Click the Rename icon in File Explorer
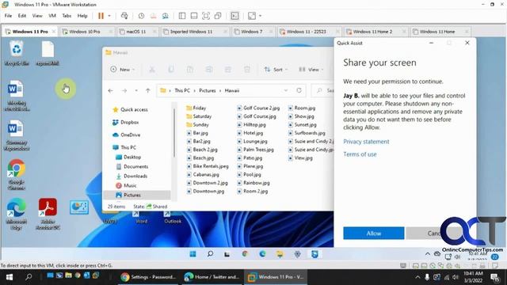Image resolution: width=507 pixels, height=285 pixels. (x=209, y=70)
